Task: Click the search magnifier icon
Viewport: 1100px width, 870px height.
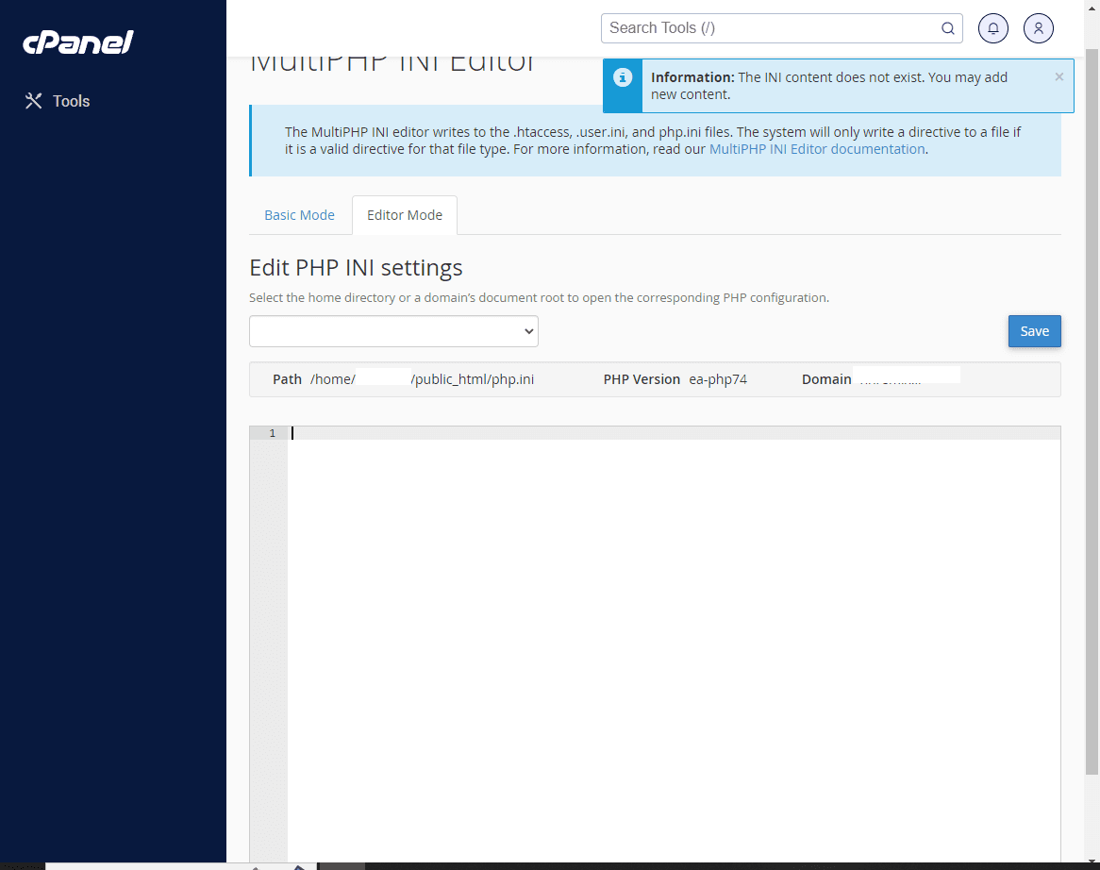Action: [948, 28]
